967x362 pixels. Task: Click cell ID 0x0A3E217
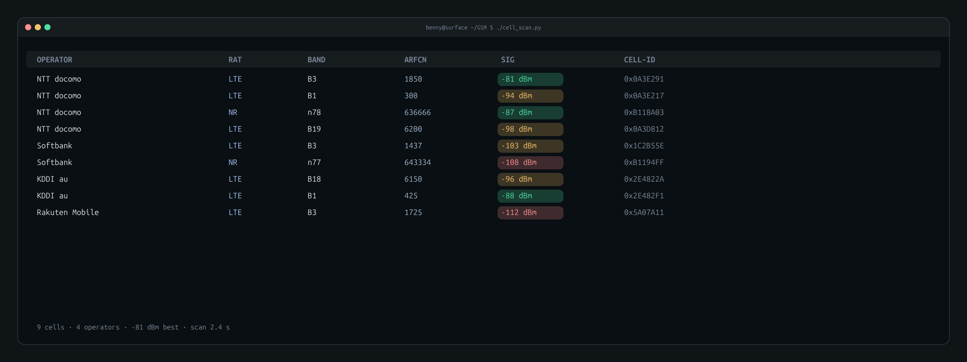[x=644, y=96]
